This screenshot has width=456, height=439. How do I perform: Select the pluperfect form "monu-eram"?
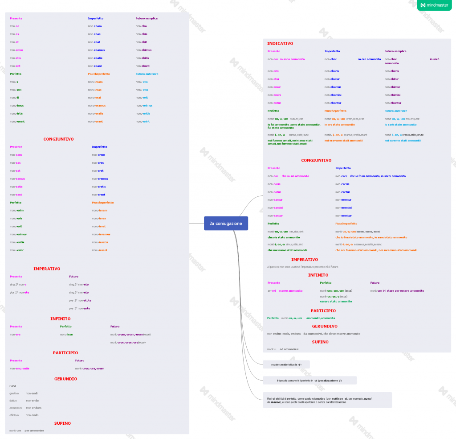[x=95, y=82]
